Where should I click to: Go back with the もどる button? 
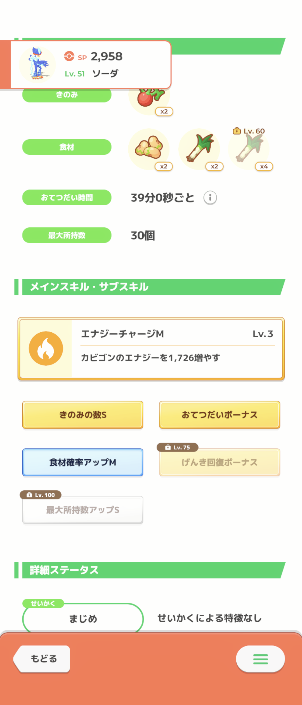point(42,659)
